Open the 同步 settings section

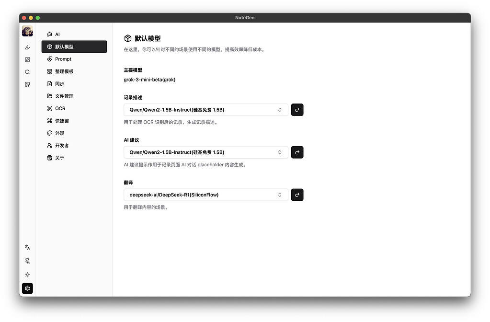[74, 83]
